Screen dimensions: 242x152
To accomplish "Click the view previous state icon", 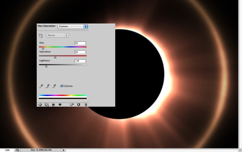I will coord(72,105).
